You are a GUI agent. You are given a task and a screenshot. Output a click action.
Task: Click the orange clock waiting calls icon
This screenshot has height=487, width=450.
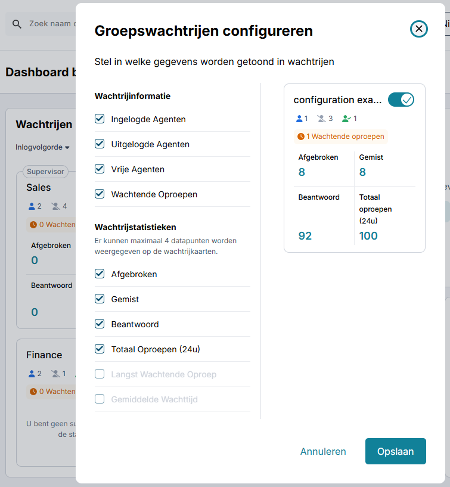(302, 137)
